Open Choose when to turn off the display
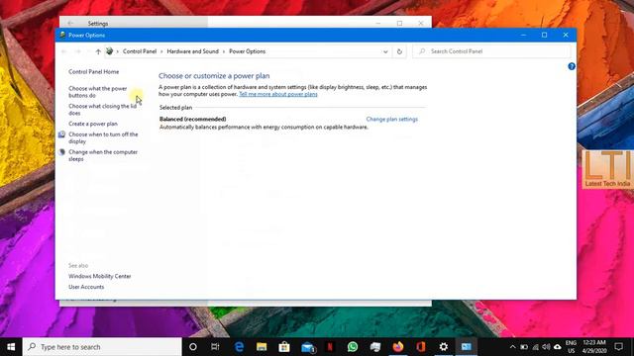Image resolution: width=634 pixels, height=356 pixels. click(103, 137)
